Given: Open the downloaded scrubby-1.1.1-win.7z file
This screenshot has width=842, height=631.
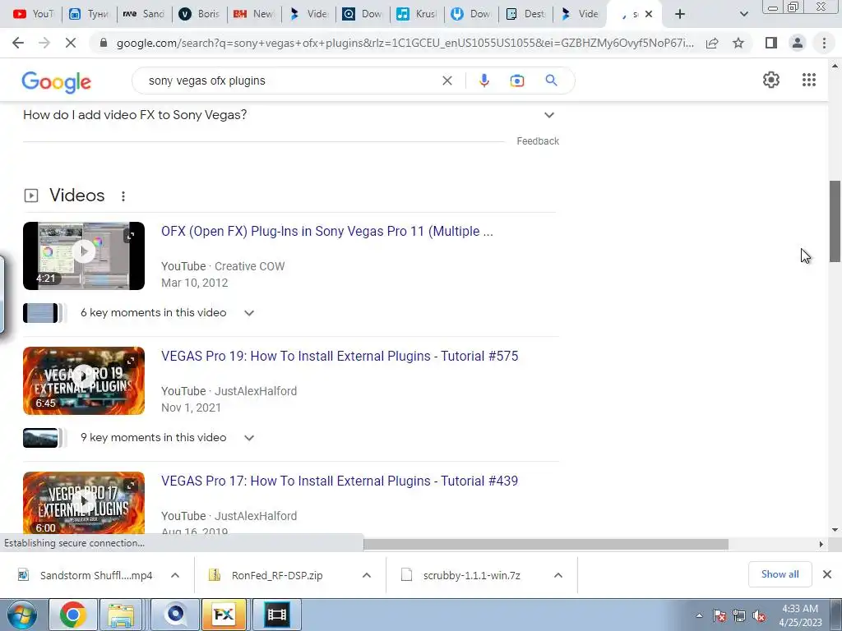Looking at the screenshot, I should (471, 575).
